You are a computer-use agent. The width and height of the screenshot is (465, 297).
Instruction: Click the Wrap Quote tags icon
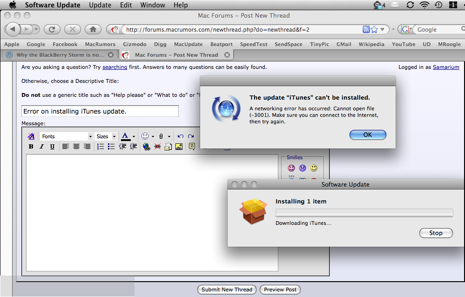(x=192, y=147)
